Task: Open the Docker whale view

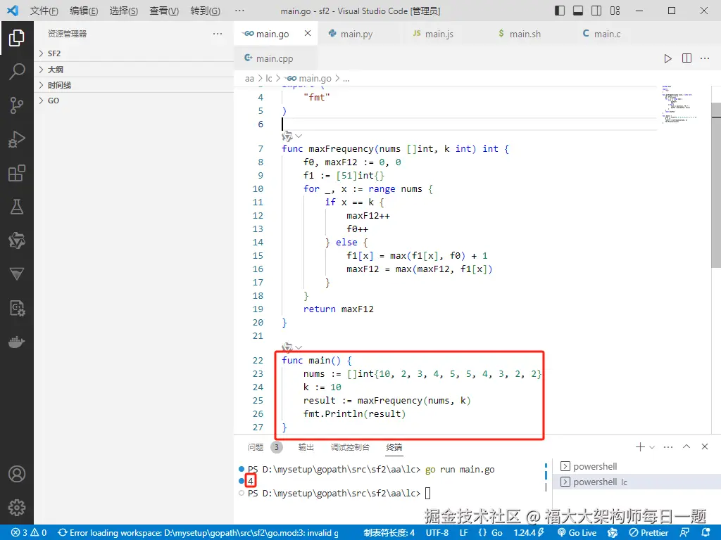Action: pos(17,342)
